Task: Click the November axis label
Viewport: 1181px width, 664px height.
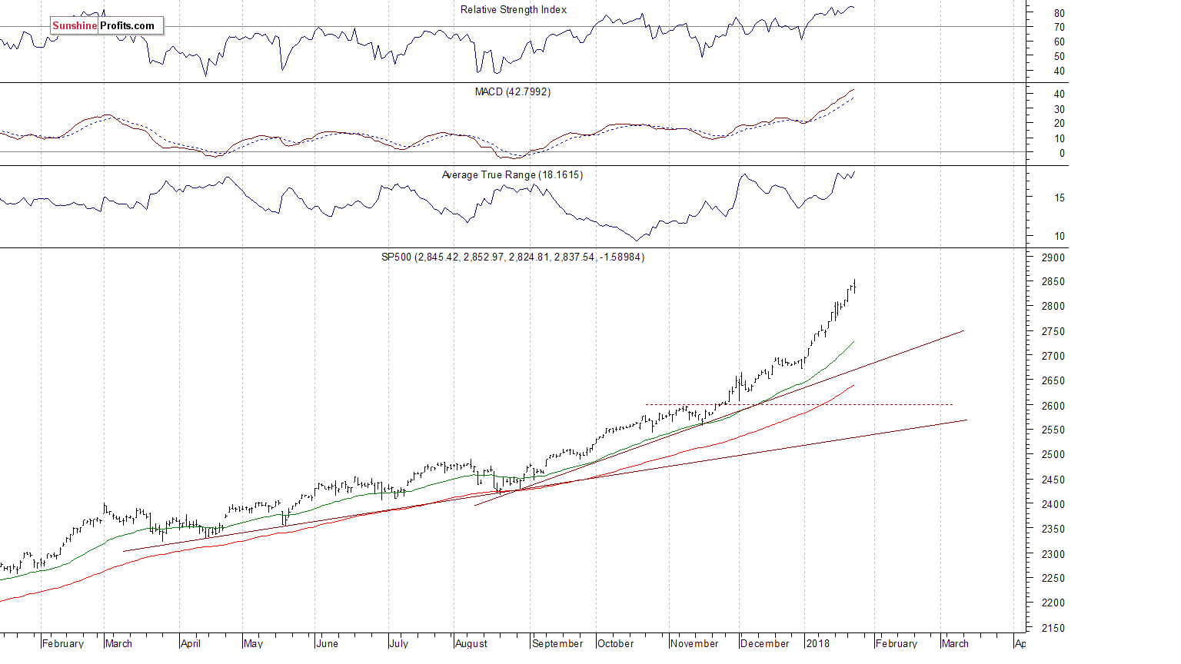Action: coord(694,643)
